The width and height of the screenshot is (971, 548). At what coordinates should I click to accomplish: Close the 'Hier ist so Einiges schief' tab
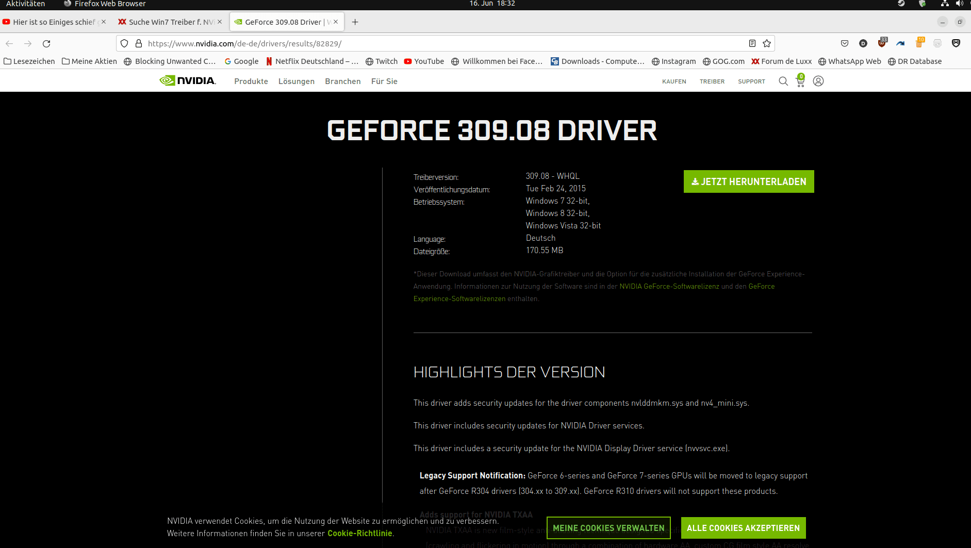[104, 22]
